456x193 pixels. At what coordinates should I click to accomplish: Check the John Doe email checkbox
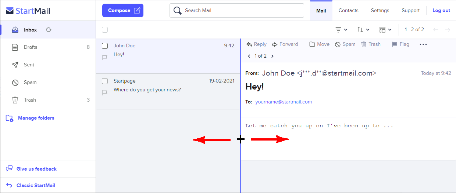click(105, 46)
